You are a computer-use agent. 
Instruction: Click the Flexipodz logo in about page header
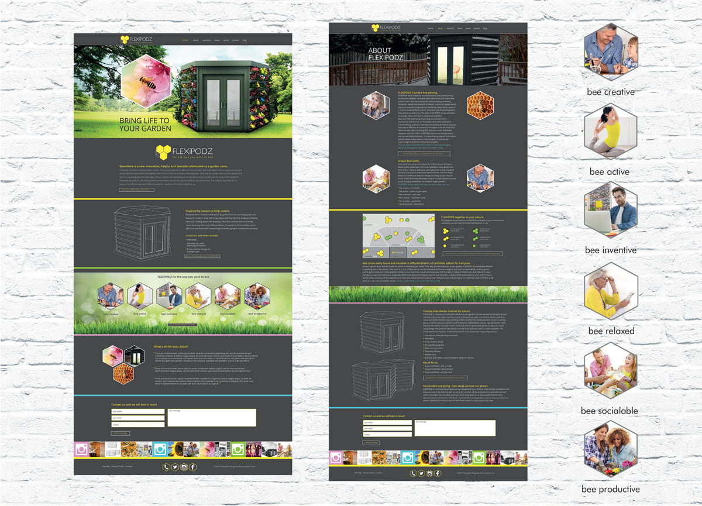pos(386,28)
